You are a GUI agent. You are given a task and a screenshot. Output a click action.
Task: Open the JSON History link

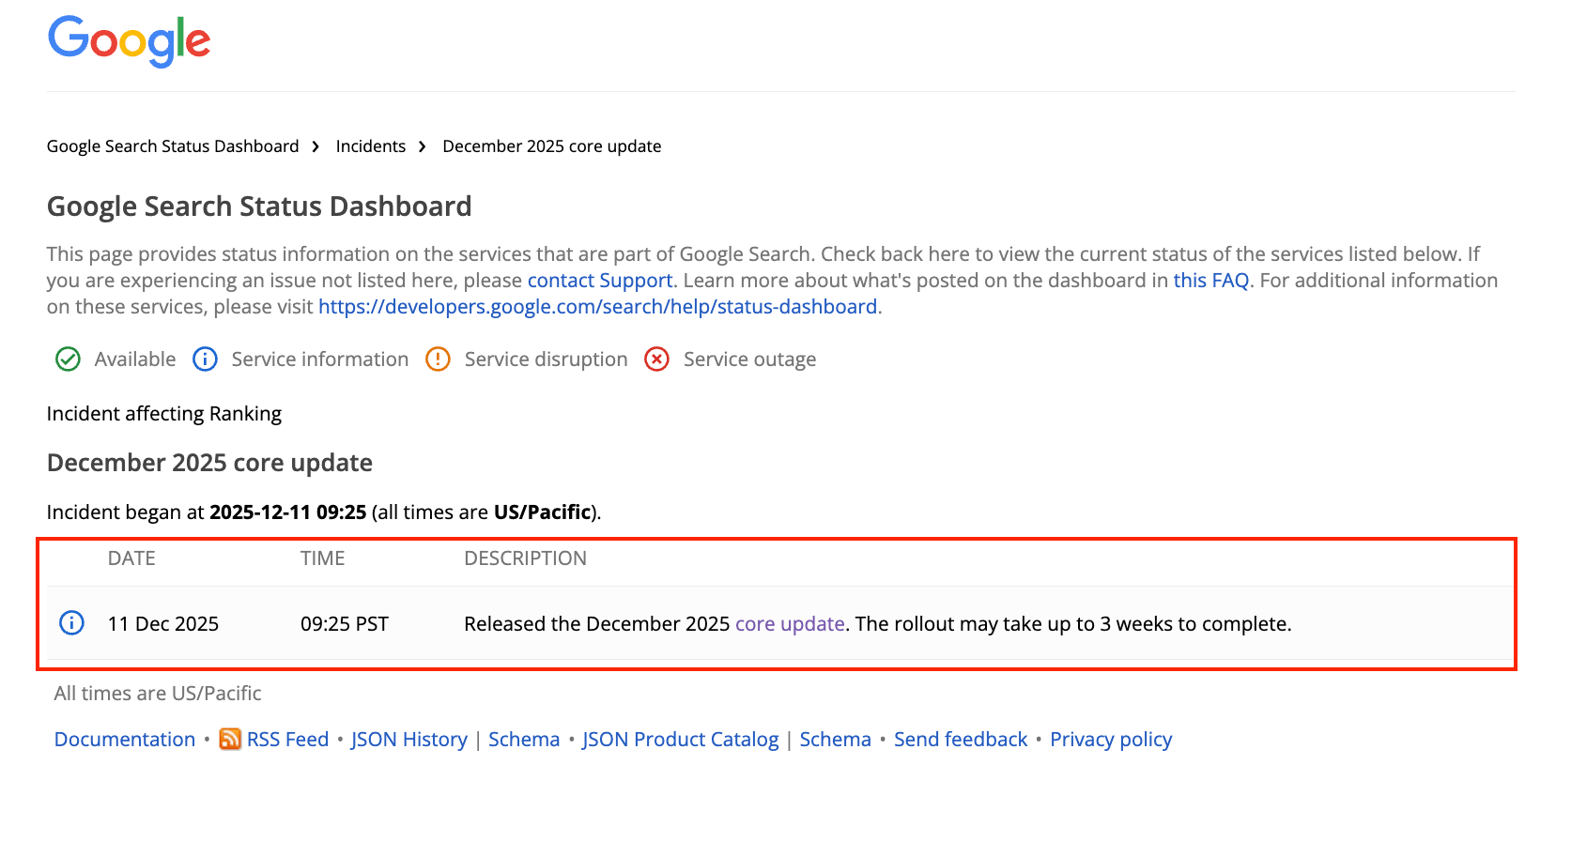coord(409,740)
